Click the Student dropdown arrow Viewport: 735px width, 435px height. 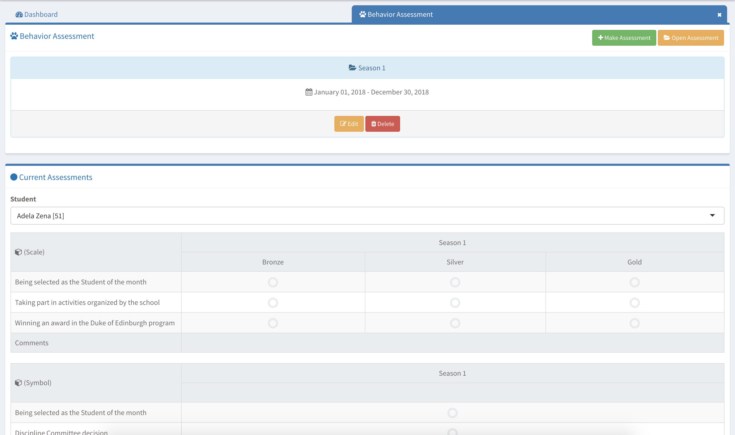click(712, 215)
